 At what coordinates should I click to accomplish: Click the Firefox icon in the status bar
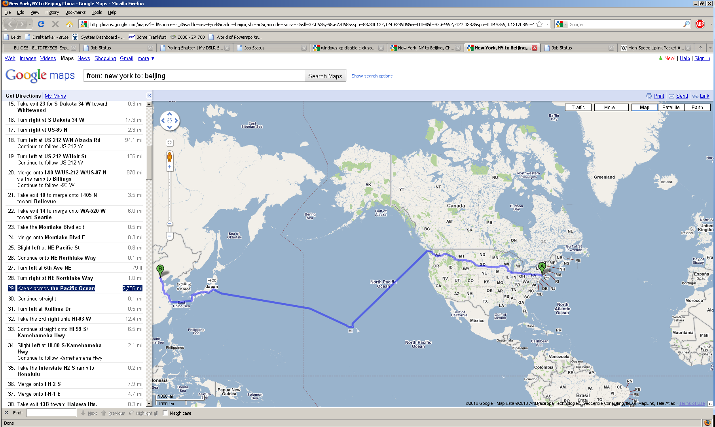pyautogui.click(x=707, y=423)
